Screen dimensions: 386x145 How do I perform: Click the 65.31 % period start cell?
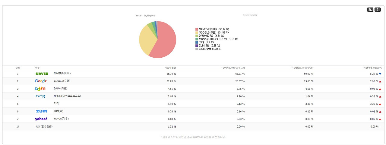click(240, 74)
